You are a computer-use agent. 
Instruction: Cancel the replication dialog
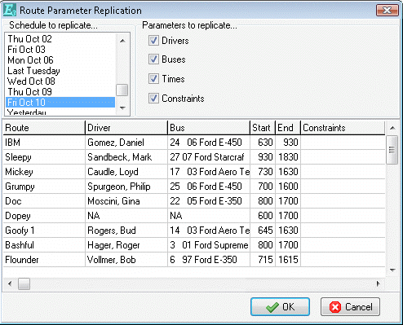[350, 307]
